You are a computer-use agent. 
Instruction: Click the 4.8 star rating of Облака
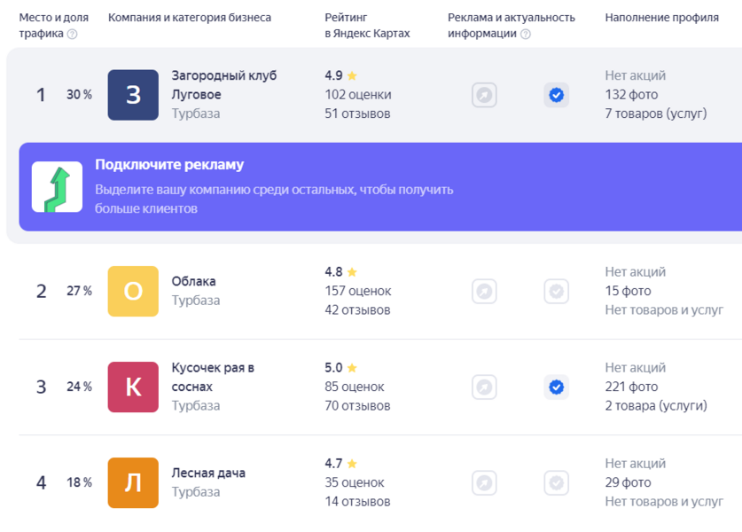point(340,271)
